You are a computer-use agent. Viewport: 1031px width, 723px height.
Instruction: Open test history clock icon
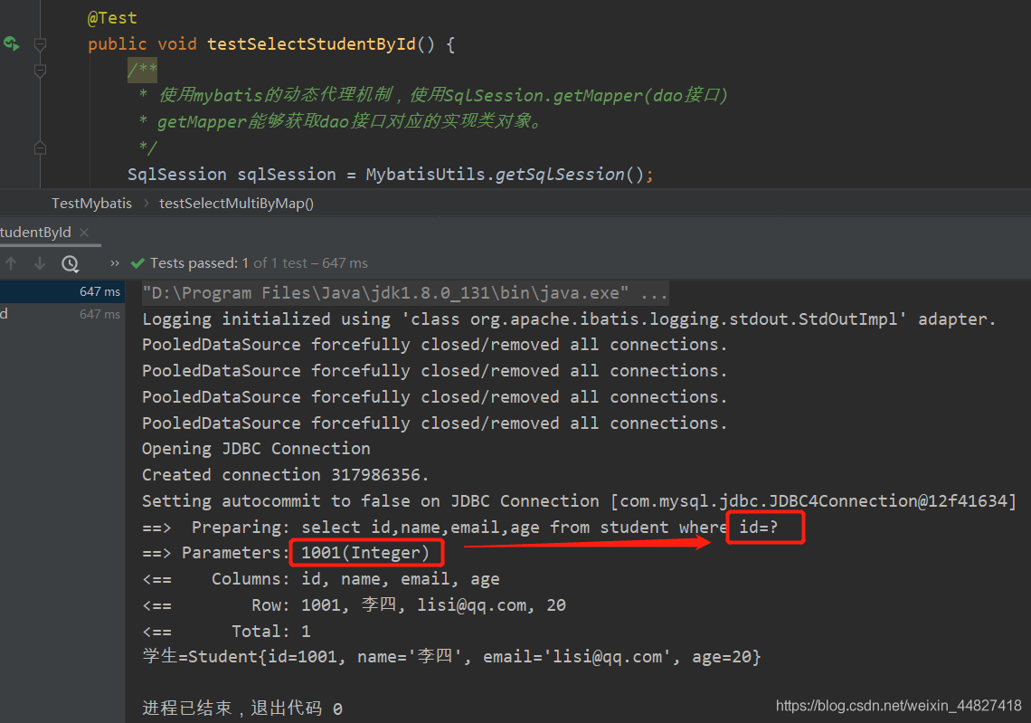click(70, 264)
